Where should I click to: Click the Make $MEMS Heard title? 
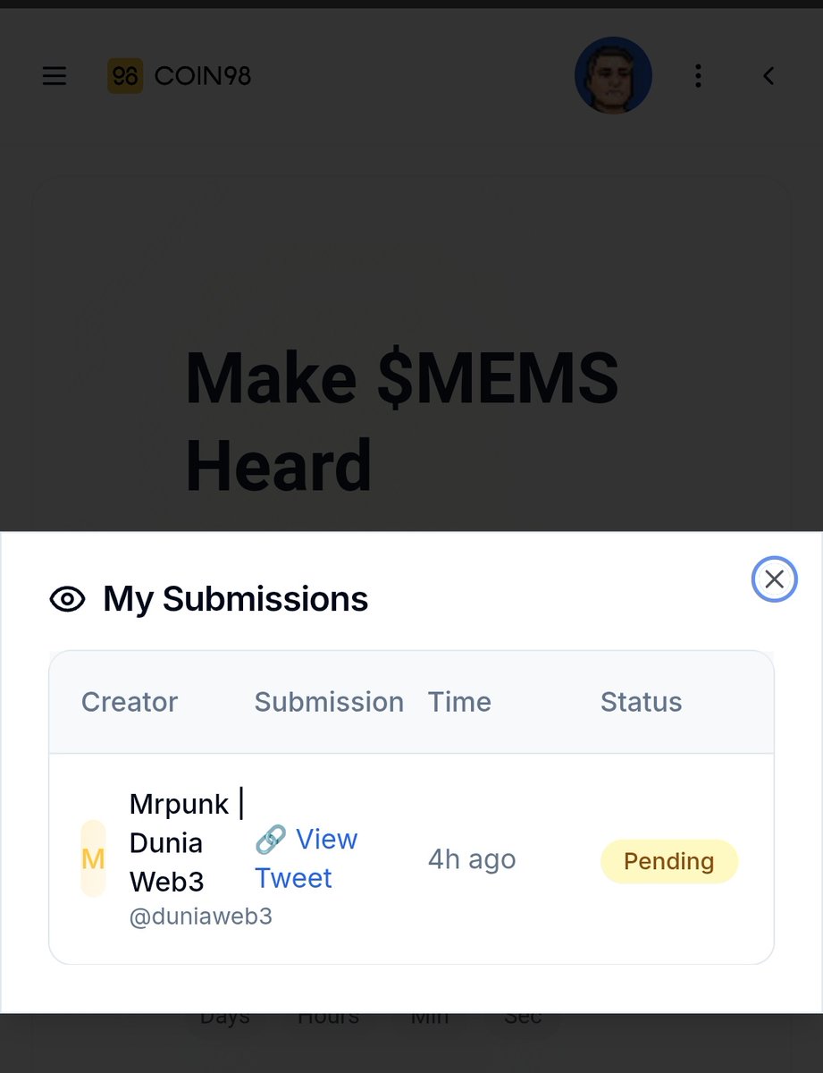[x=402, y=420]
